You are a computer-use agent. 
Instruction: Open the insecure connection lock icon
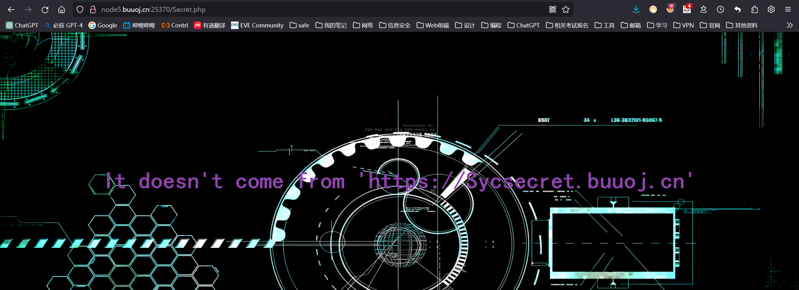93,10
